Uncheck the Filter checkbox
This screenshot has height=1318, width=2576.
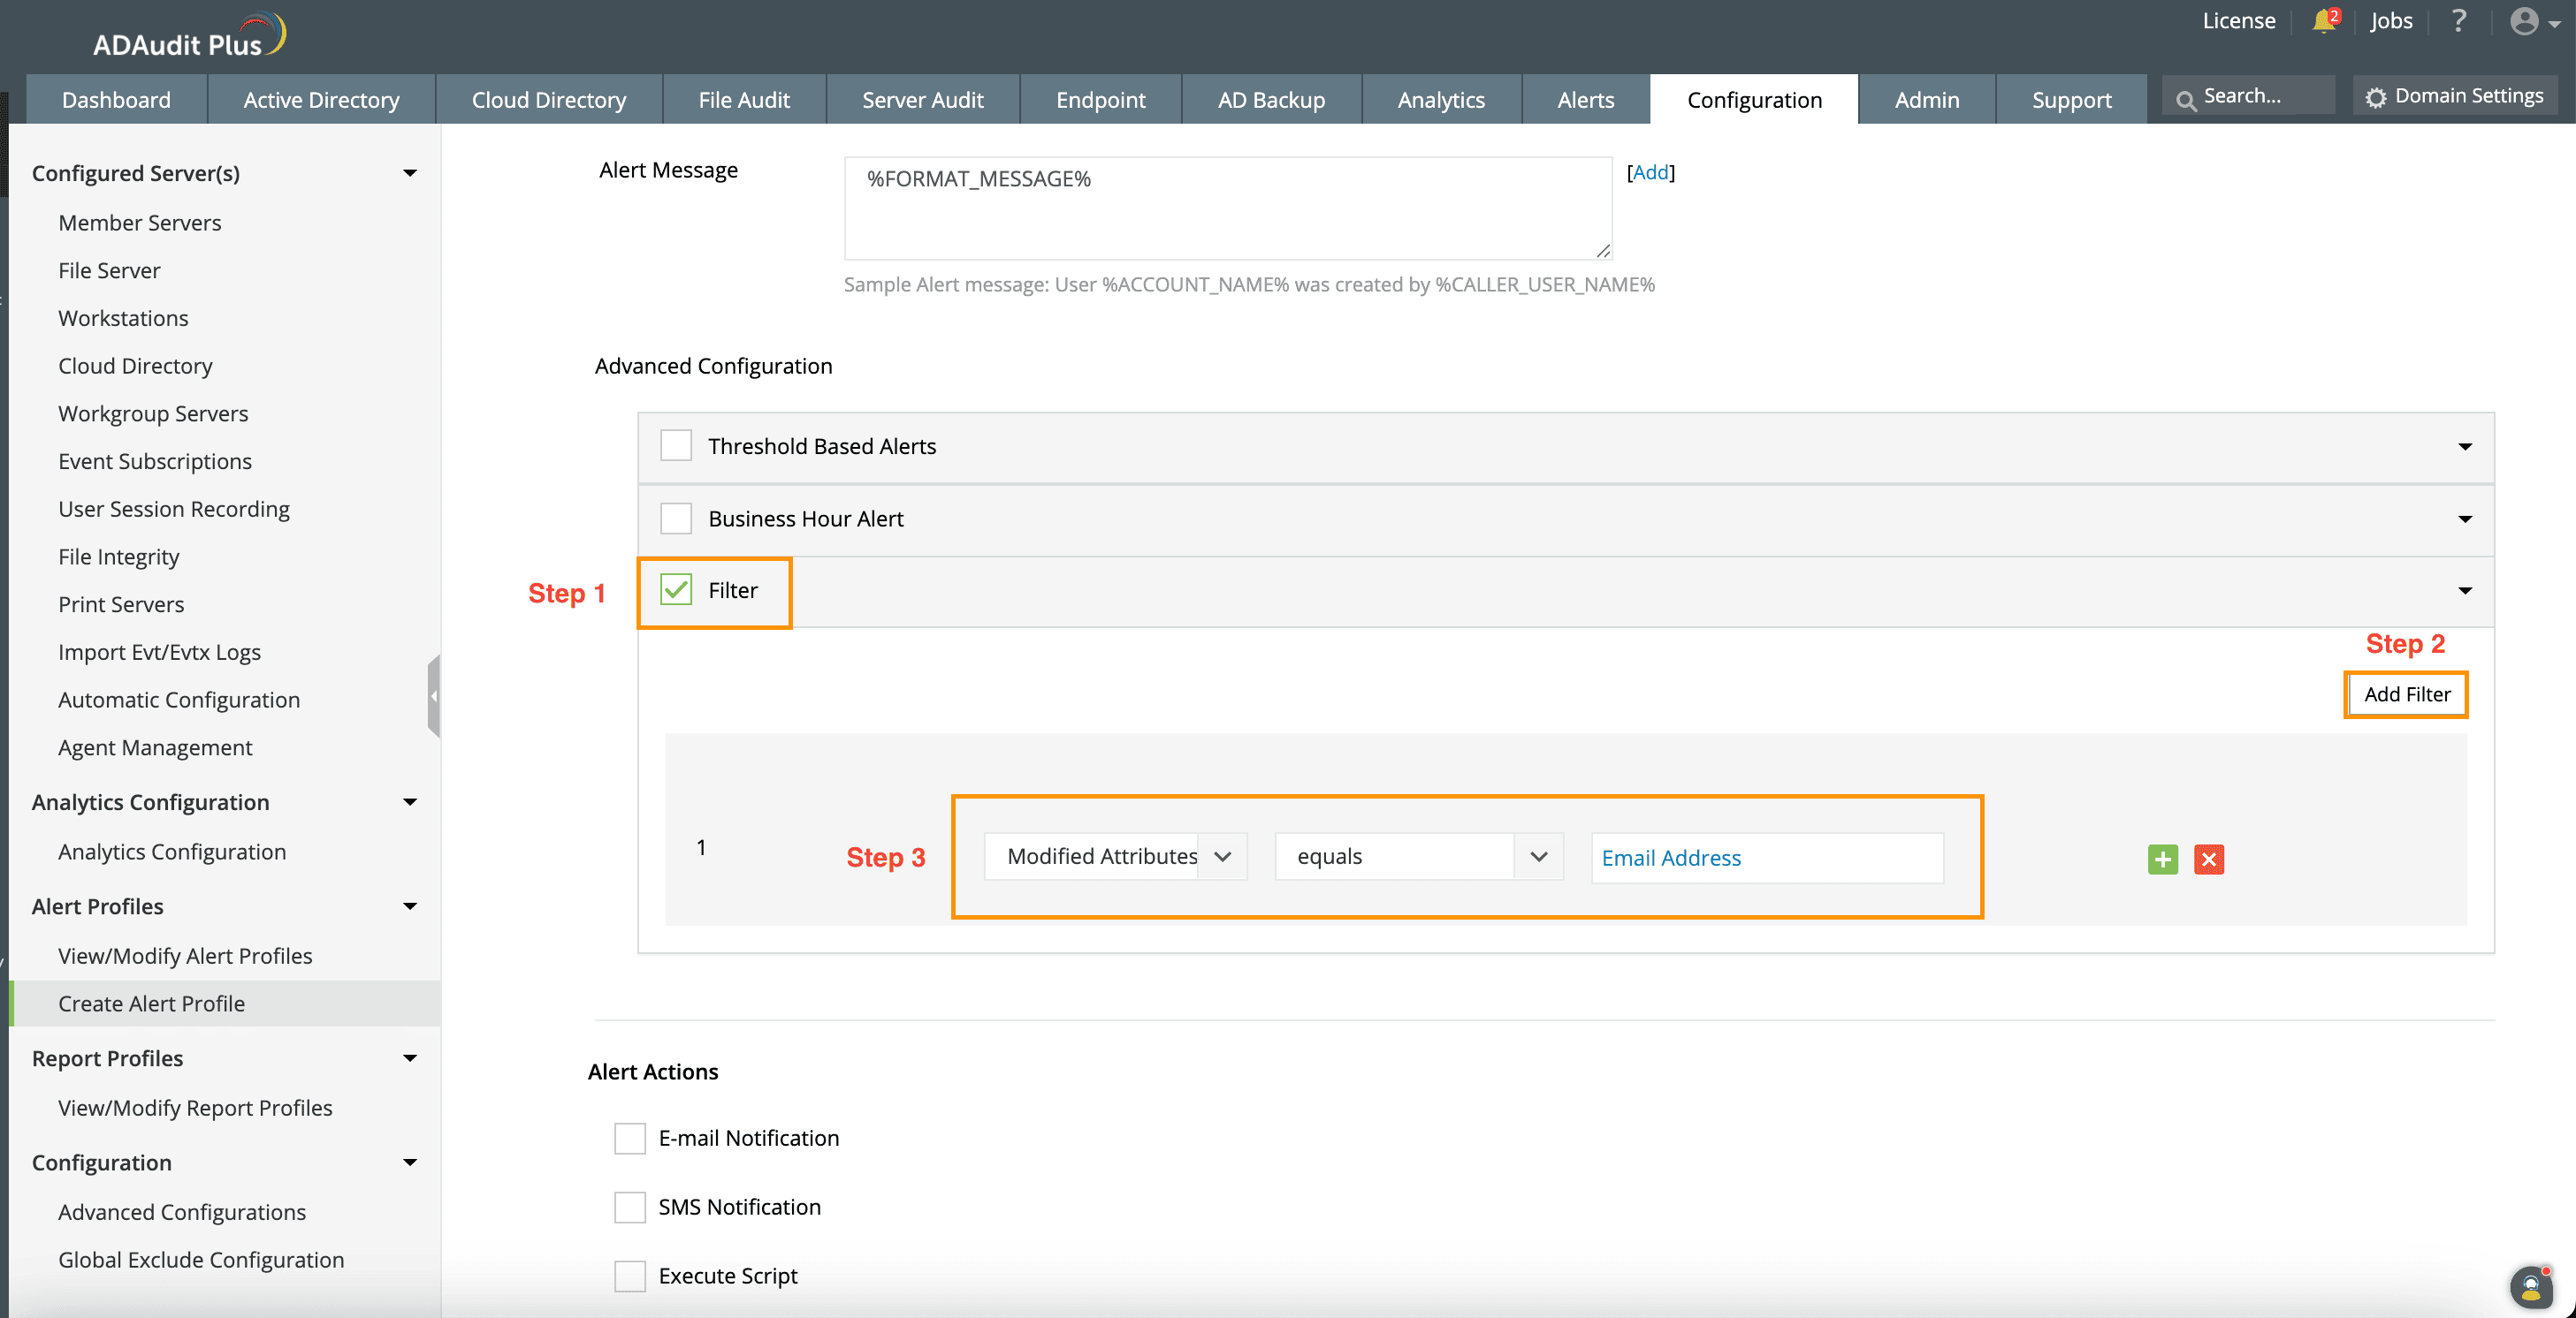676,591
